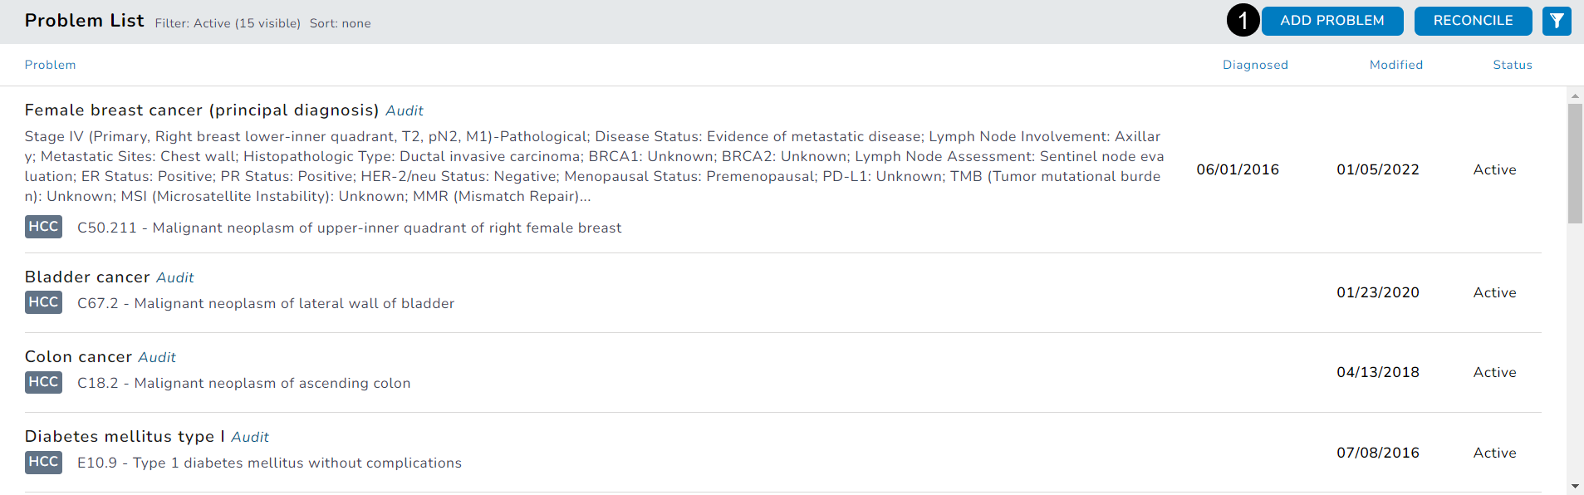Sort by the Status column header

tap(1512, 65)
